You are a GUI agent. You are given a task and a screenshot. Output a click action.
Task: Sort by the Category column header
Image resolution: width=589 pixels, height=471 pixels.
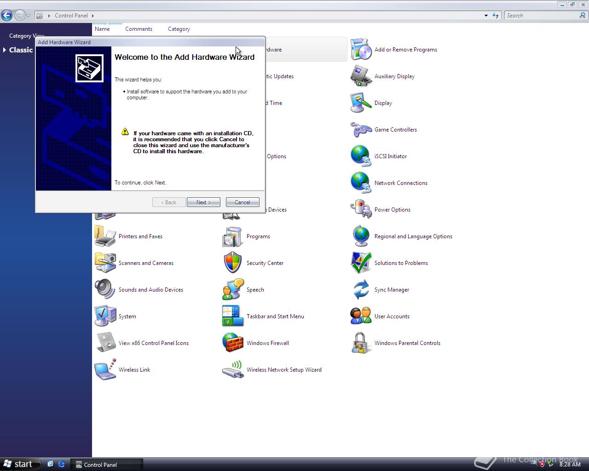coord(179,29)
